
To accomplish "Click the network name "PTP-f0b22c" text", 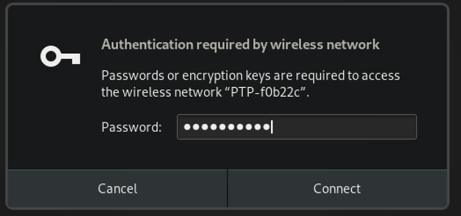I will point(267,92).
